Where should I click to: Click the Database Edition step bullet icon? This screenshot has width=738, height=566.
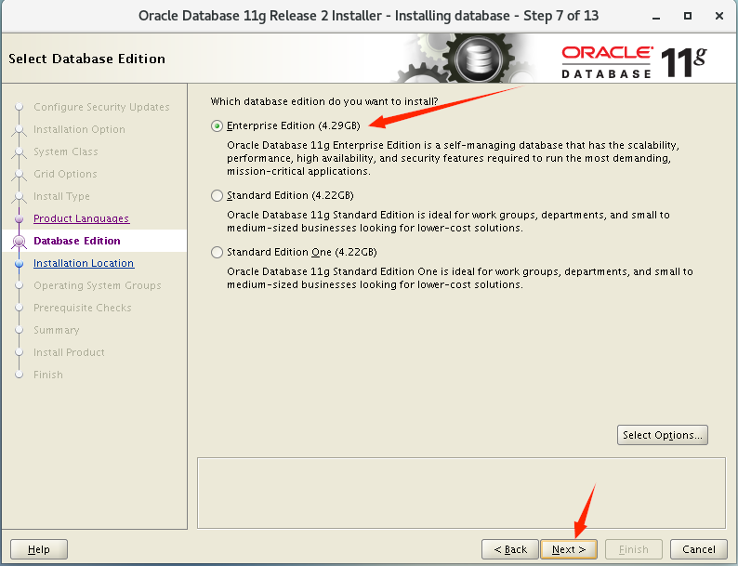(x=20, y=242)
